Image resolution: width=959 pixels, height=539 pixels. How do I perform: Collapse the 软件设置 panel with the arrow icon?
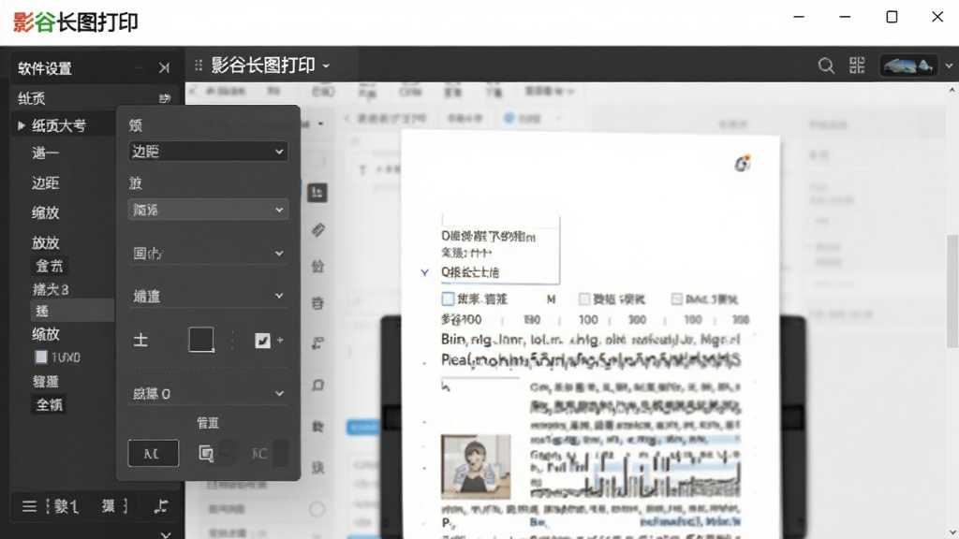[164, 67]
